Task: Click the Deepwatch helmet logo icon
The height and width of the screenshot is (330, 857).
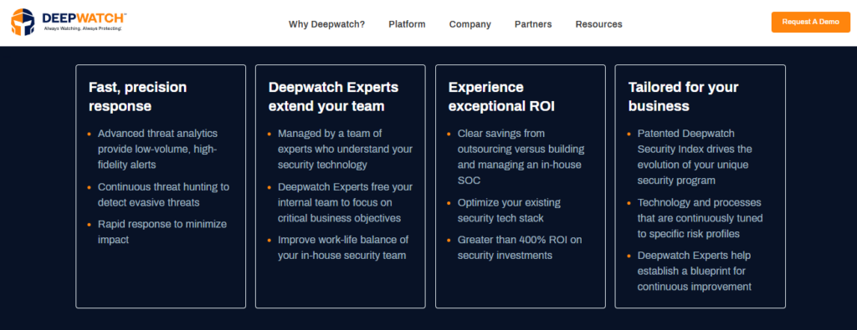Action: click(x=23, y=23)
